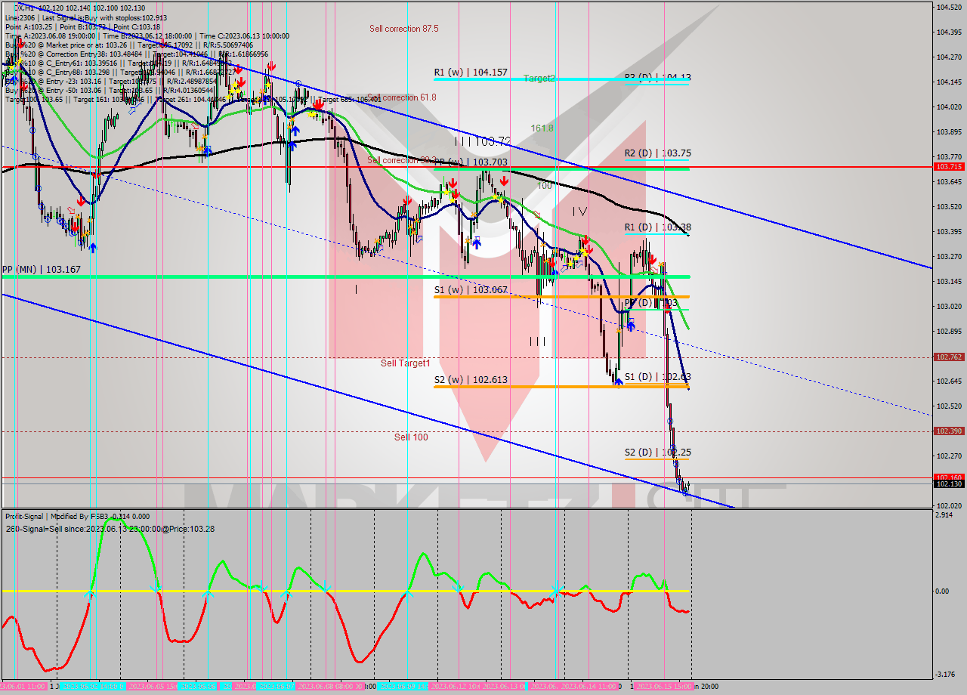Click the red 102.160 price tag
This screenshot has height=695, width=967.
[949, 477]
